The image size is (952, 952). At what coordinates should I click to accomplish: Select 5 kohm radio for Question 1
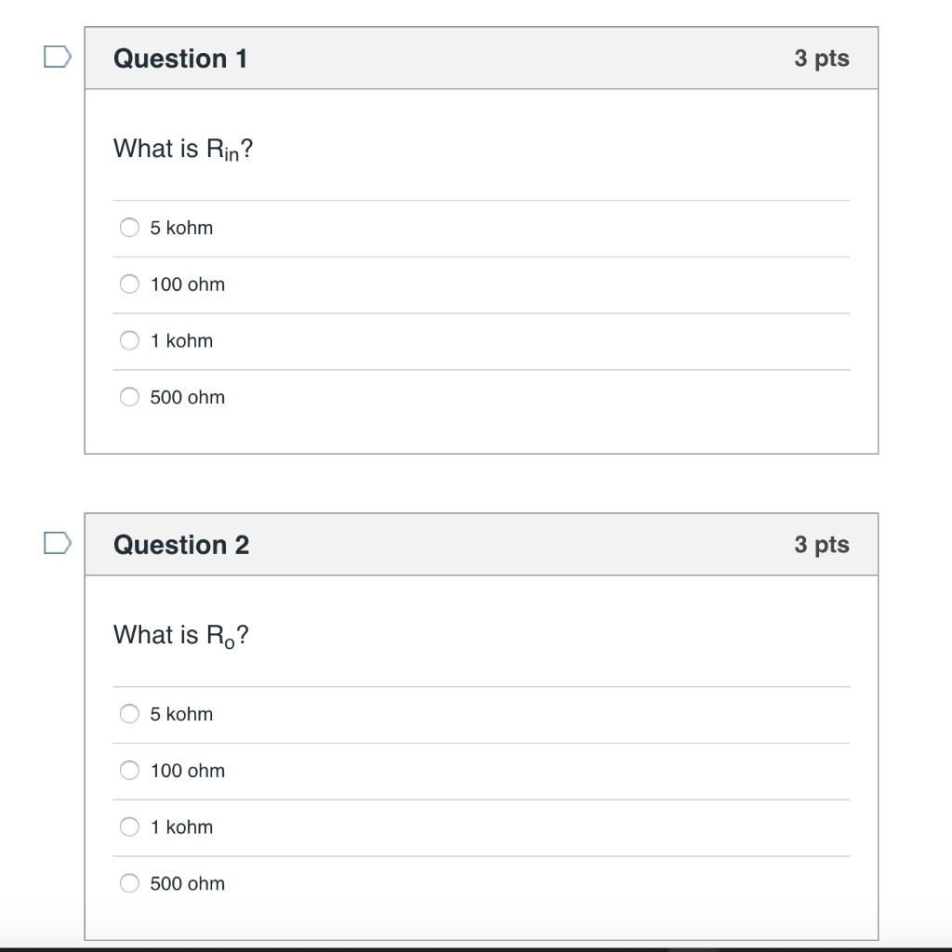(130, 228)
